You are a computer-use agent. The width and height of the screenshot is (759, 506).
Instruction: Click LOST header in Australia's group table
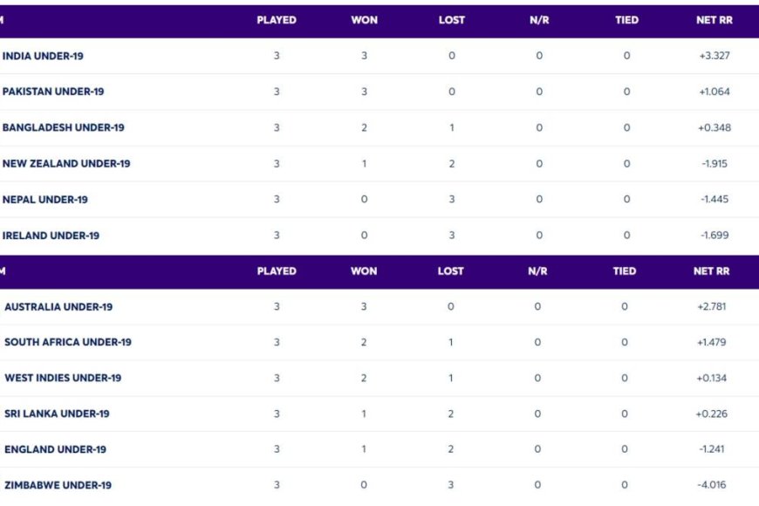pyautogui.click(x=450, y=271)
